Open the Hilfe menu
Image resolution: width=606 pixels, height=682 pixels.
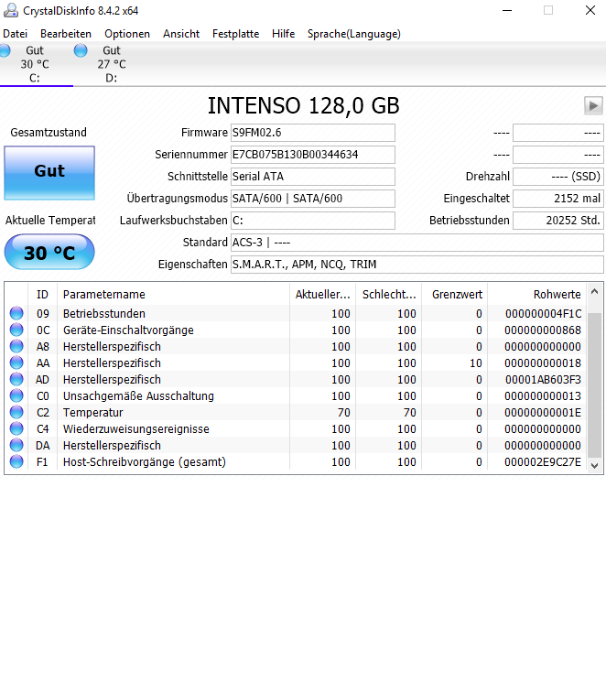point(283,34)
